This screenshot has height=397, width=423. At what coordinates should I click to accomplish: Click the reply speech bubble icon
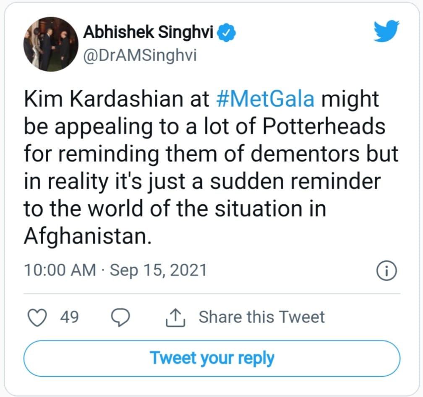click(x=121, y=318)
